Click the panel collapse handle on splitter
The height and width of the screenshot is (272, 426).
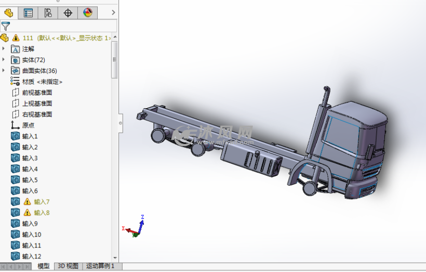pyautogui.click(x=121, y=124)
